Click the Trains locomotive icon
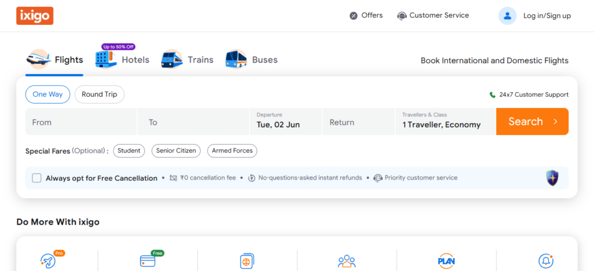Screen dimensions: 594x271 (172, 59)
